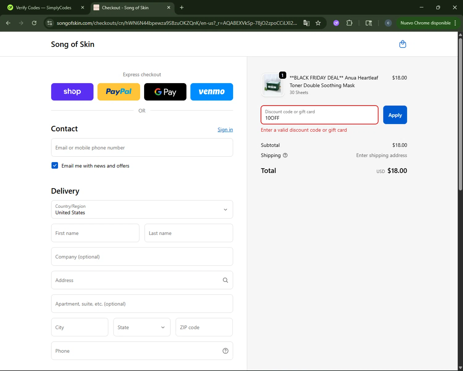This screenshot has height=371, width=463.
Task: Pay with PayPal button
Action: (119, 92)
